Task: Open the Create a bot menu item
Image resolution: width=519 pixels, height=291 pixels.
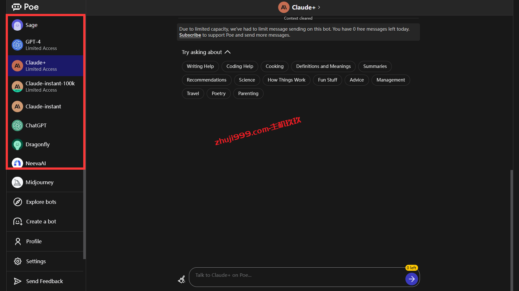Action: (45, 221)
